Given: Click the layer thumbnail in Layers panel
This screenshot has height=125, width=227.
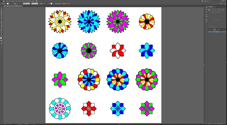Looking at the screenshot, I should pyautogui.click(x=214, y=32).
